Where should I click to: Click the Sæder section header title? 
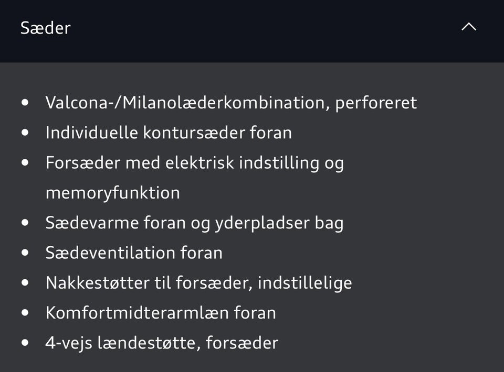(x=45, y=28)
